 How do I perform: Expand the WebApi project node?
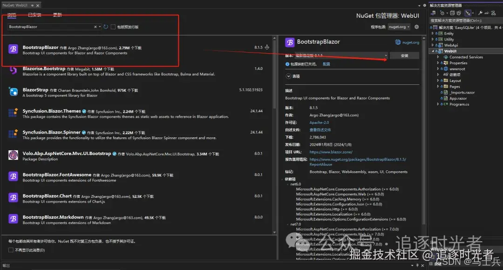(432, 45)
